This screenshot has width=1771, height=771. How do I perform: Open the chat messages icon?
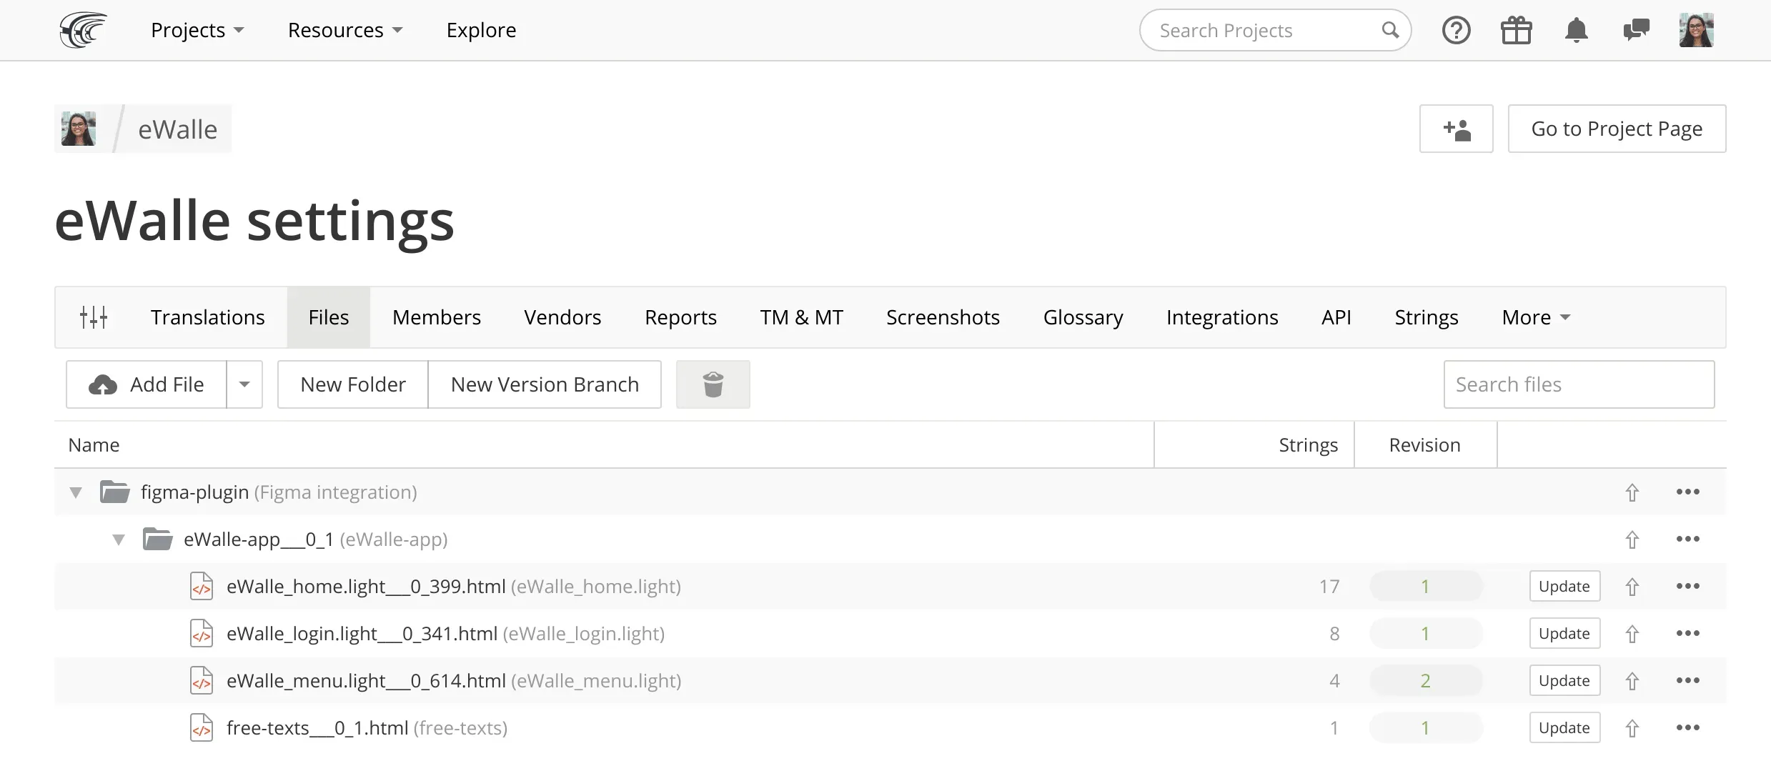tap(1636, 30)
